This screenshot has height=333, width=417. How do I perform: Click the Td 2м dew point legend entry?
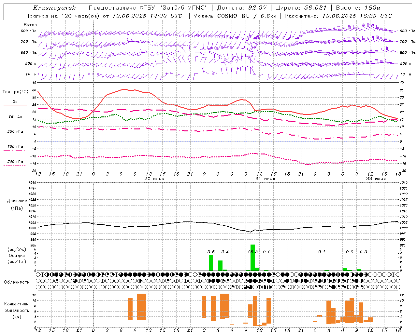(x=15, y=116)
